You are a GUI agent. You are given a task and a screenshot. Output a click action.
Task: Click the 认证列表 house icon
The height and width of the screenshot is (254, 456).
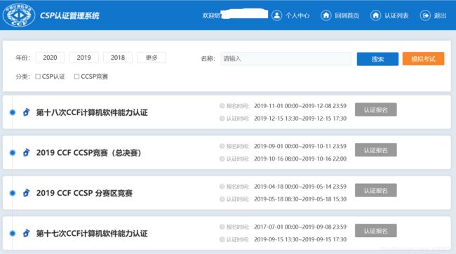(375, 15)
